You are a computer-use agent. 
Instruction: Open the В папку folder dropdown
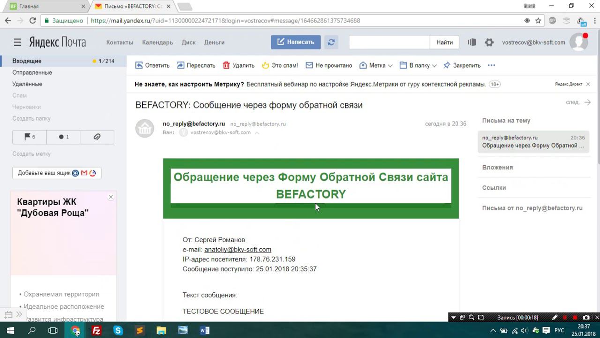pos(418,65)
